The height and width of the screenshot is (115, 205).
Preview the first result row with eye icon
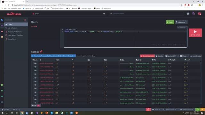click(35, 63)
